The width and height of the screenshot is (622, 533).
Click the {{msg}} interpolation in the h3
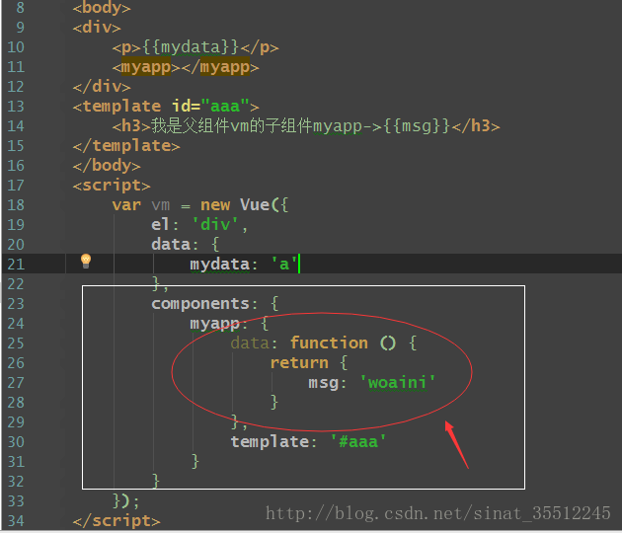[x=417, y=126]
